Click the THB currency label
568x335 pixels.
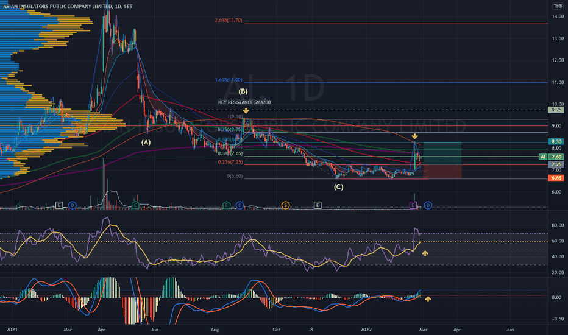[558, 6]
